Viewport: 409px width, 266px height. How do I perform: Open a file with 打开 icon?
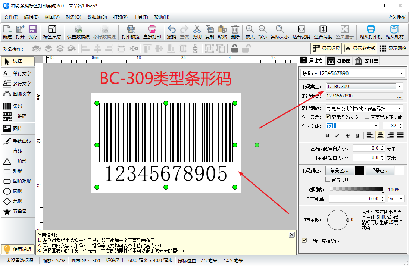point(20,32)
